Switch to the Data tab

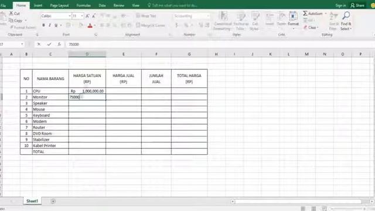pyautogui.click(x=102, y=5)
